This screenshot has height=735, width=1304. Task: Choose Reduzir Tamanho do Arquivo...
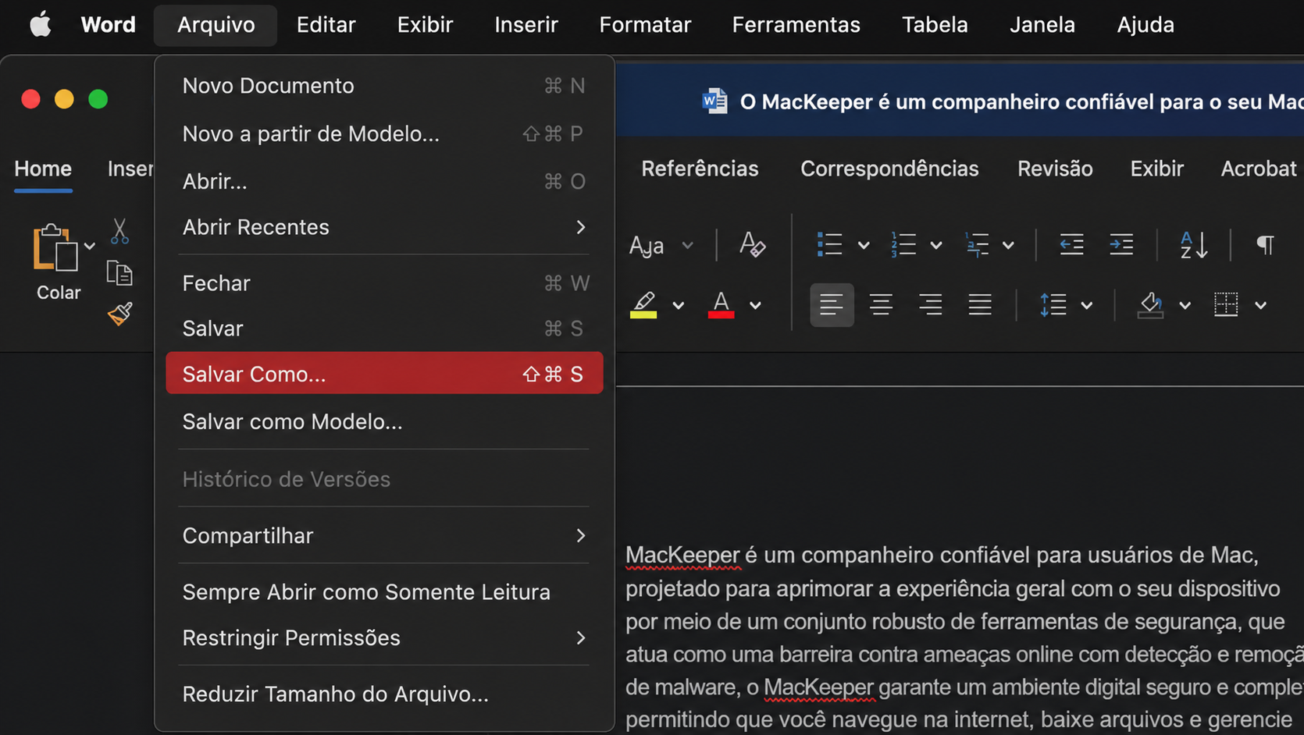point(384,694)
